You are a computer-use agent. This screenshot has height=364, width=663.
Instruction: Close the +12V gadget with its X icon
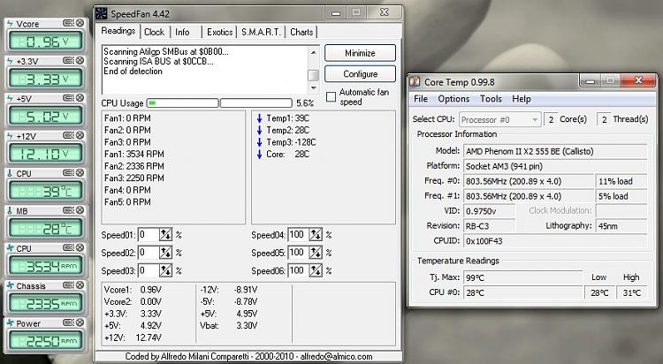pyautogui.click(x=80, y=135)
